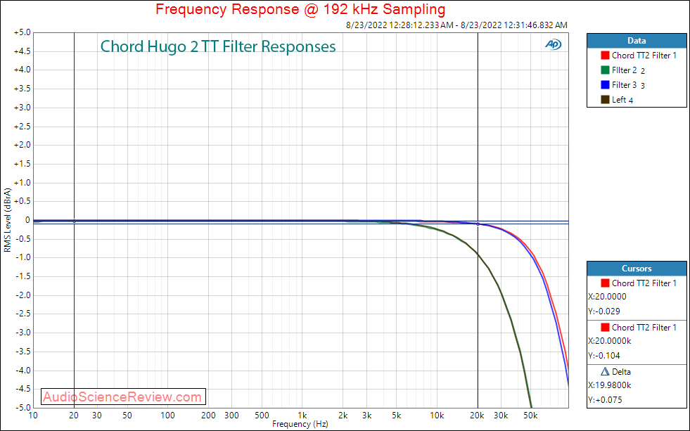Click the AP logo in the chart corner
Image resolution: width=690 pixels, height=431 pixels.
(x=553, y=44)
